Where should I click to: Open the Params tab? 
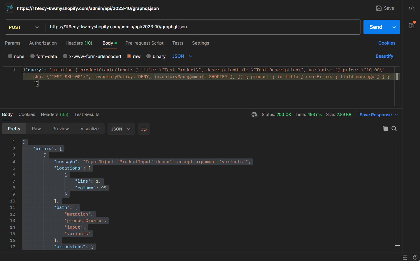tap(13, 43)
